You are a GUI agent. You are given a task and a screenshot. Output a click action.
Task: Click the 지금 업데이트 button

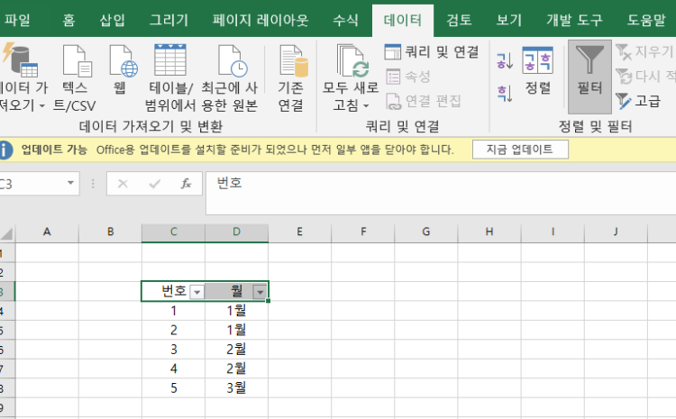point(520,150)
